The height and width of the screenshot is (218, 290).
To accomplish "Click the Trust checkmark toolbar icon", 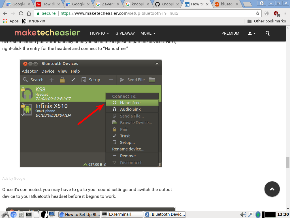I will click(73, 79).
